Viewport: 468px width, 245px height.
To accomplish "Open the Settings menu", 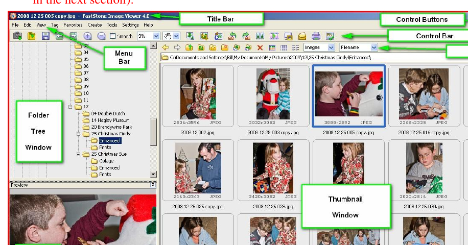I will (x=130, y=25).
